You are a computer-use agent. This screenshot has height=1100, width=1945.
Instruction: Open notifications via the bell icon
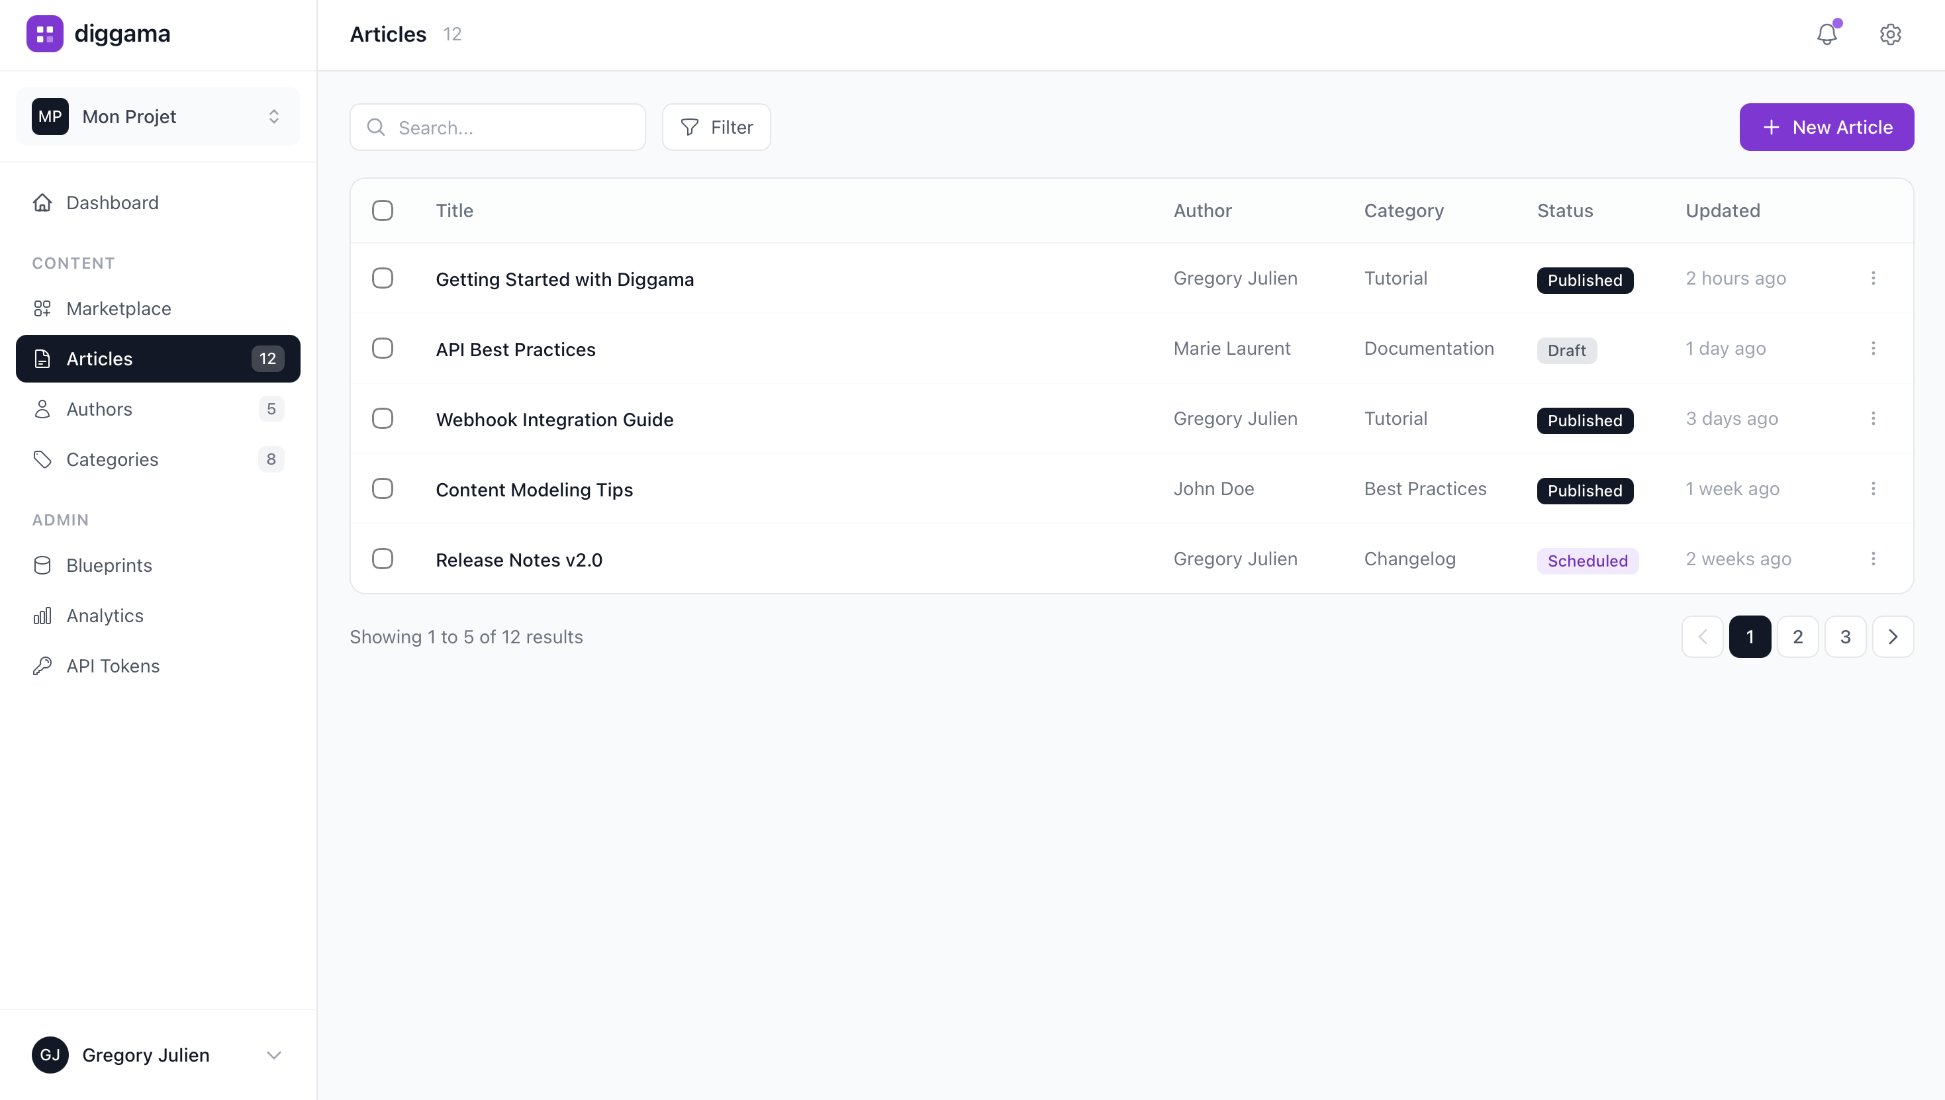1826,34
